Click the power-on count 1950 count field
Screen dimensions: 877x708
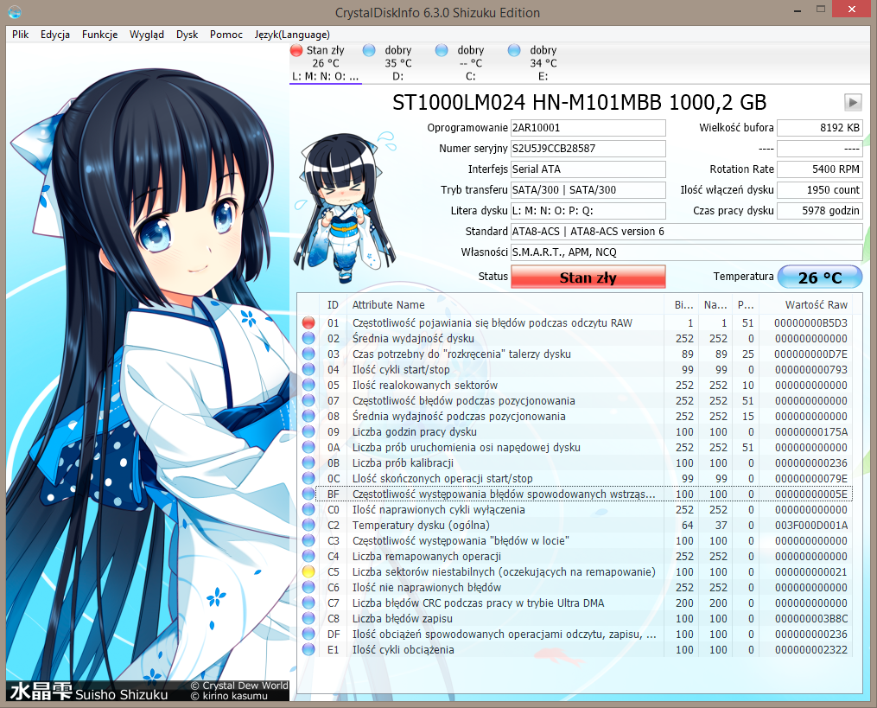819,189
